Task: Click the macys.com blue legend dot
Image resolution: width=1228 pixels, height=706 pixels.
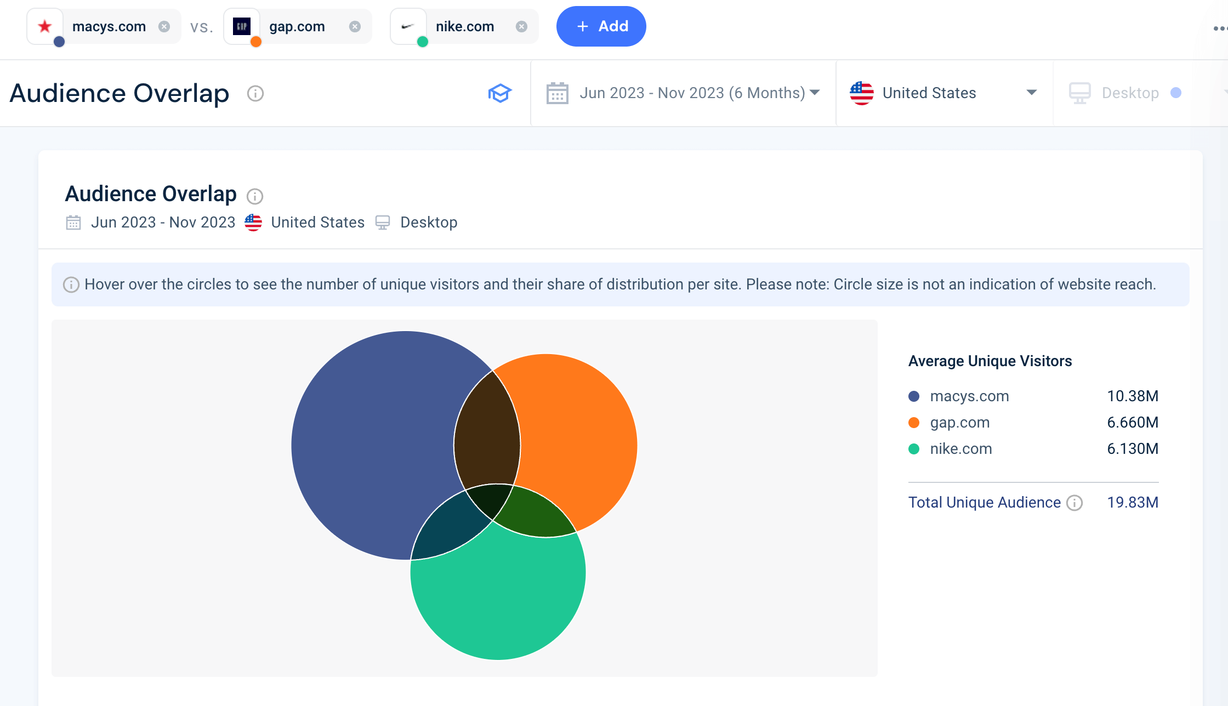Action: (914, 396)
